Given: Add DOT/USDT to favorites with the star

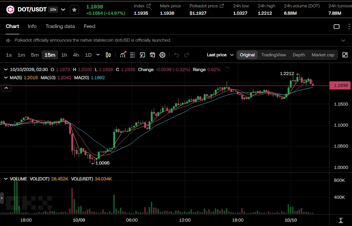Looking at the screenshot, I should pos(74,10).
